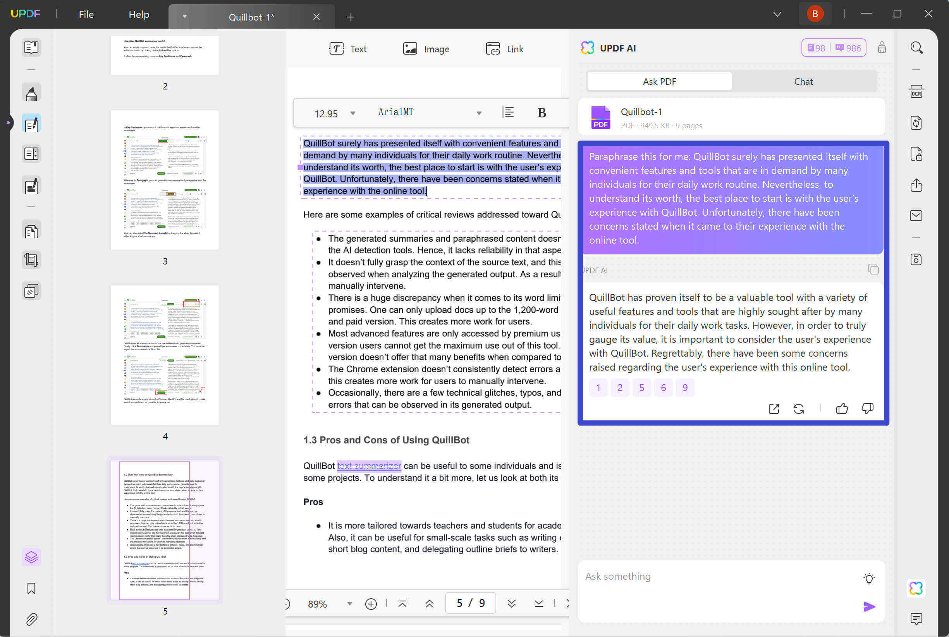This screenshot has width=949, height=637.
Task: Open the crop pages tool
Action: point(31,260)
